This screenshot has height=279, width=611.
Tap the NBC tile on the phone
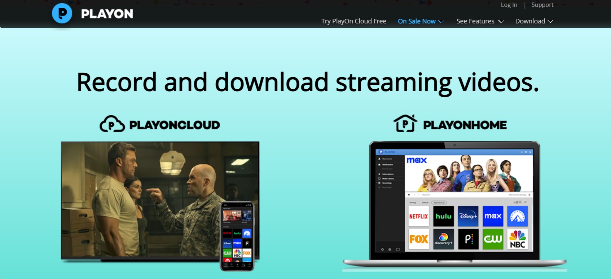click(237, 253)
